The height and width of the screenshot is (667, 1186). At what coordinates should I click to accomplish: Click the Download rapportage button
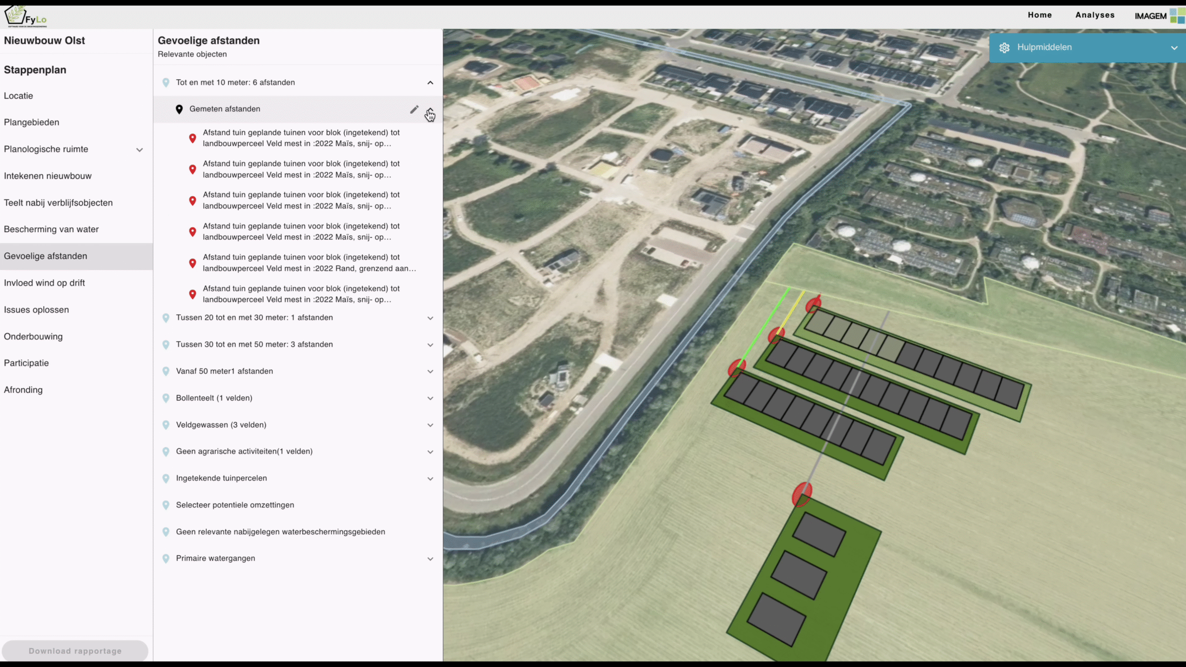tap(75, 651)
